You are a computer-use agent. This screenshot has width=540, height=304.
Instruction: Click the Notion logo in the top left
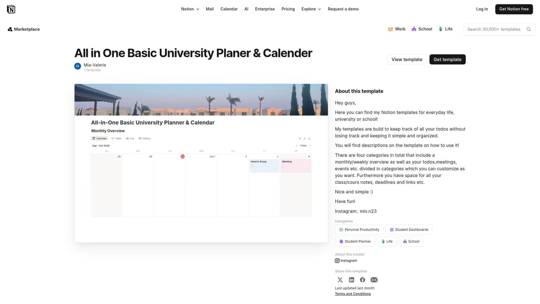click(11, 9)
